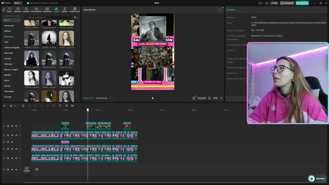This screenshot has width=329, height=185.
Task: Choose the Neblina pálida filter thumbnail
Action: click(x=49, y=58)
